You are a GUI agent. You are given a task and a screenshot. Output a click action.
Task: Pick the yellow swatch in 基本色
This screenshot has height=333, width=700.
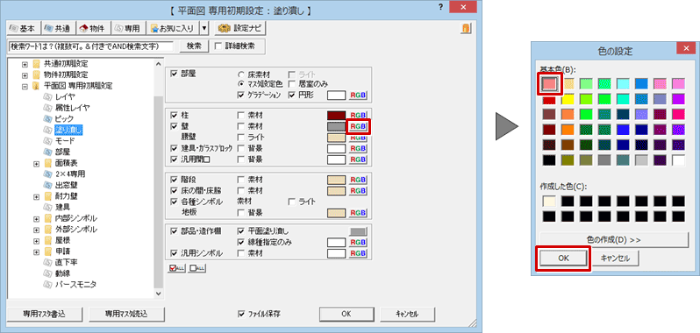tap(568, 98)
